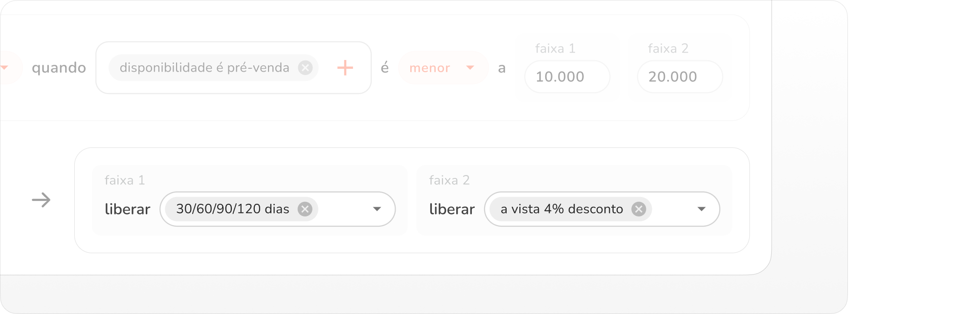Click the "faixa 2" label above 20.000

coord(668,49)
